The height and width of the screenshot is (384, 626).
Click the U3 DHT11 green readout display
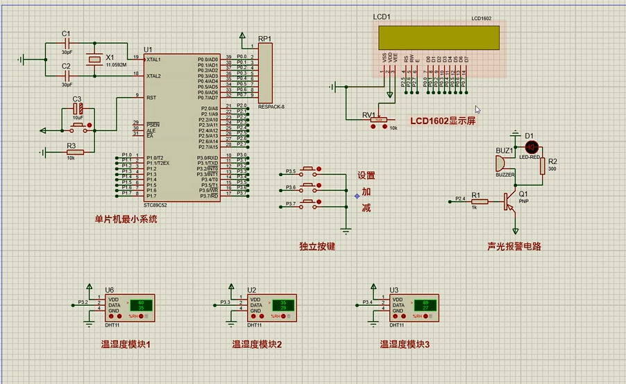(424, 306)
